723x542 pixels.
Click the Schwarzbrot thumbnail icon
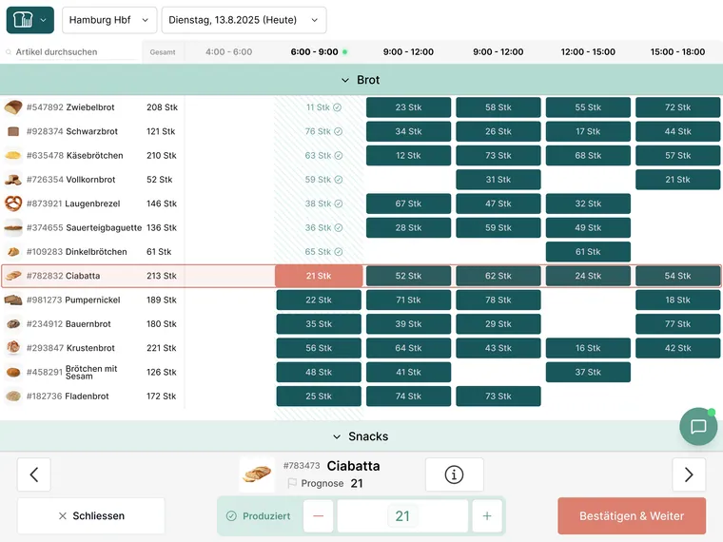[x=13, y=131]
